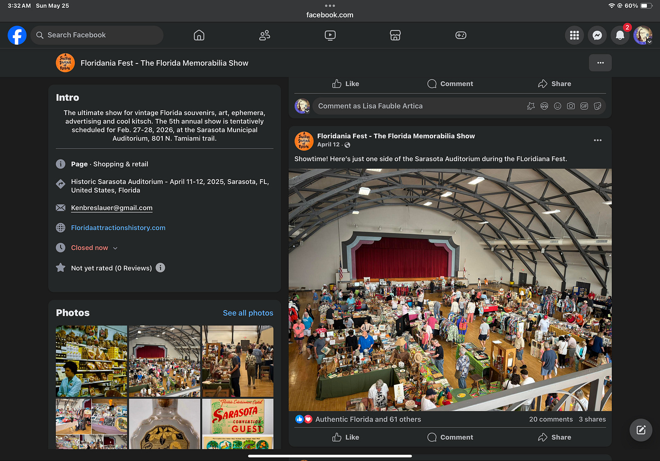Open the Facebook menu grid icon
Image resolution: width=660 pixels, height=461 pixels.
pos(574,35)
